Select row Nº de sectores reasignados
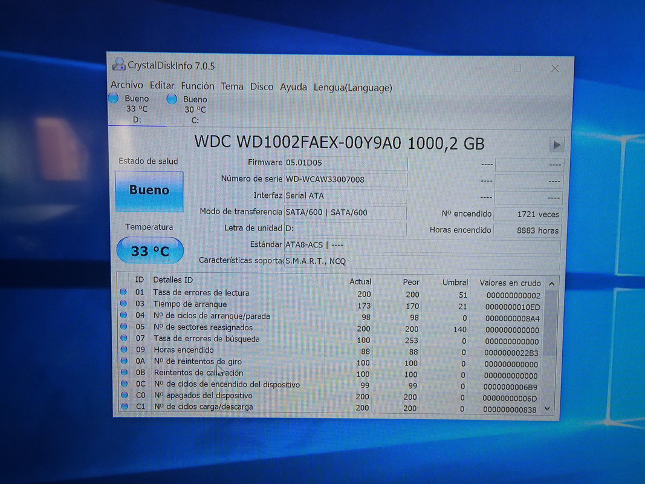645x484 pixels. (x=331, y=328)
